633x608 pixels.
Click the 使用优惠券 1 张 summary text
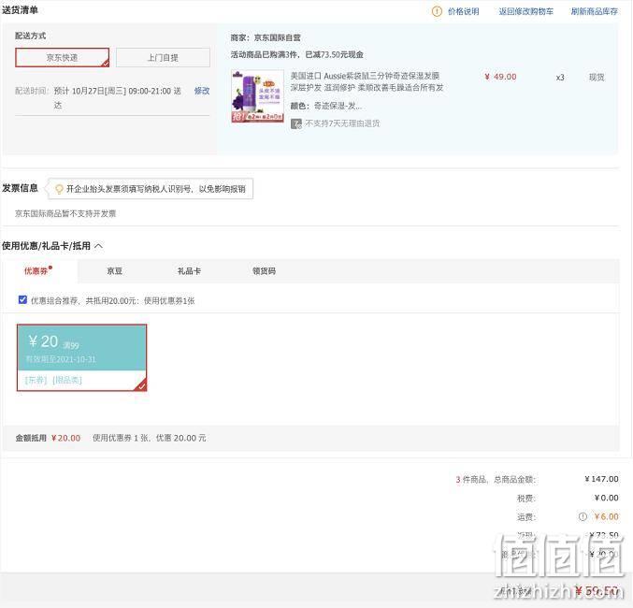(150, 438)
